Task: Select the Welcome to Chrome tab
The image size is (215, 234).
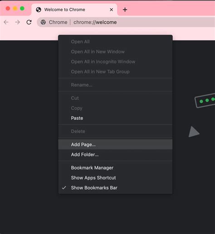Action: pos(74,10)
